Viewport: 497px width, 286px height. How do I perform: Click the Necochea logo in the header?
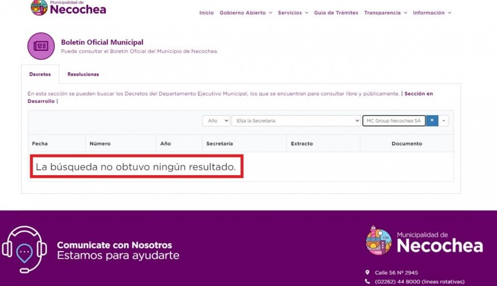pyautogui.click(x=68, y=8)
